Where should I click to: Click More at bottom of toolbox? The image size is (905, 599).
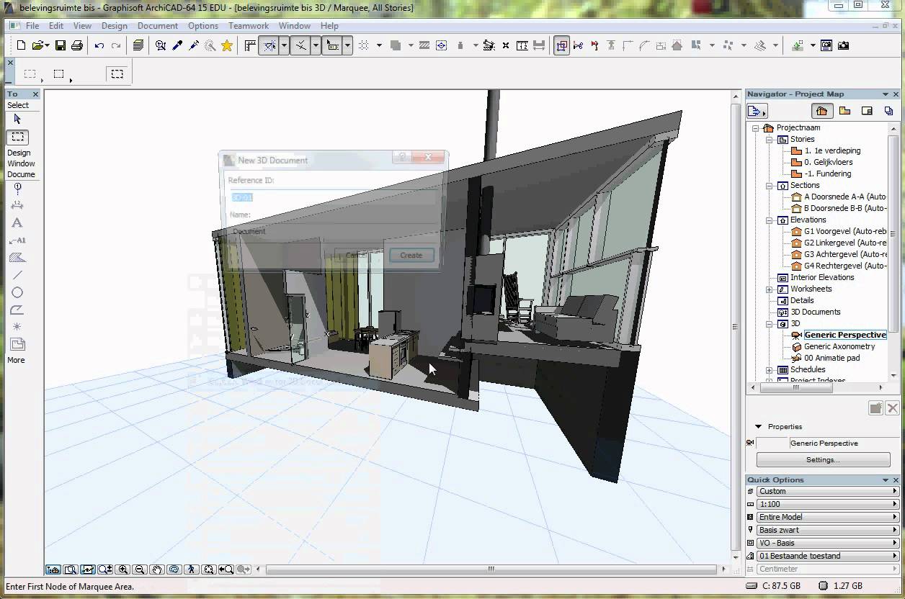(x=16, y=360)
